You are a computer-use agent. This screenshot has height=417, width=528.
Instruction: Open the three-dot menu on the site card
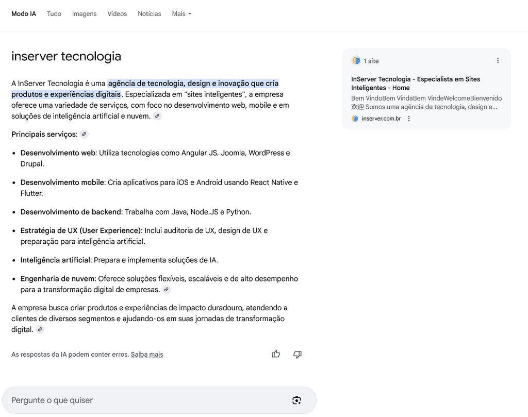pyautogui.click(x=498, y=60)
